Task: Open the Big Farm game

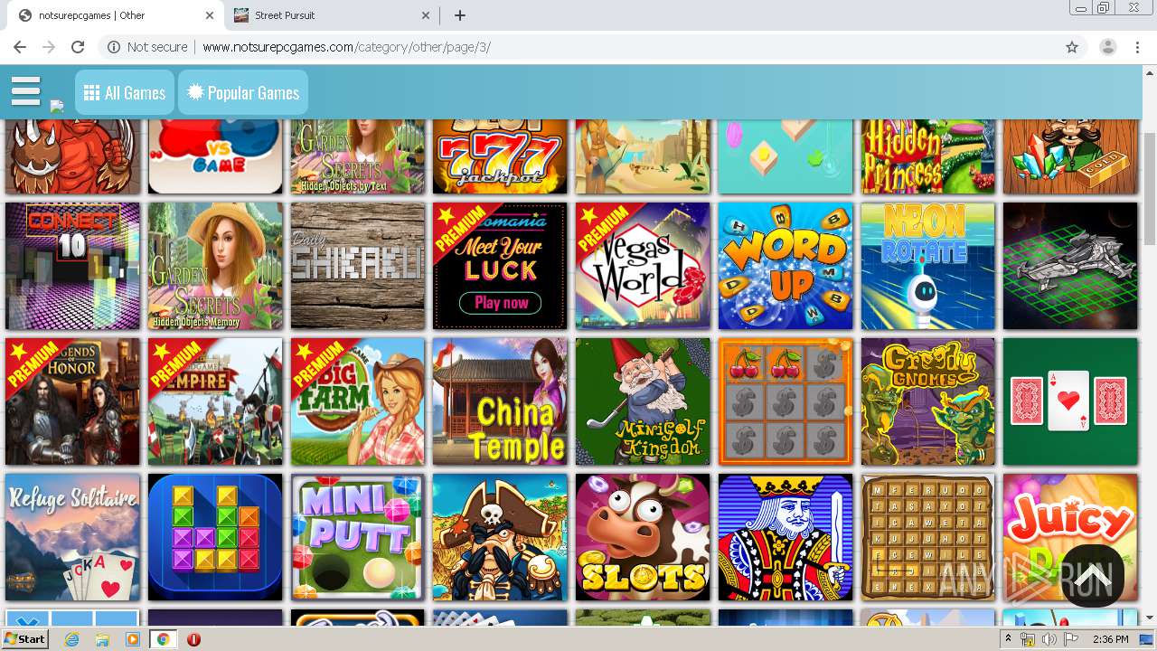Action: [358, 401]
